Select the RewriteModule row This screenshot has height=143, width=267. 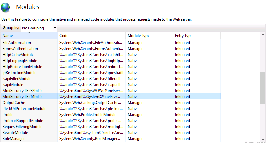pyautogui.click(x=110, y=133)
